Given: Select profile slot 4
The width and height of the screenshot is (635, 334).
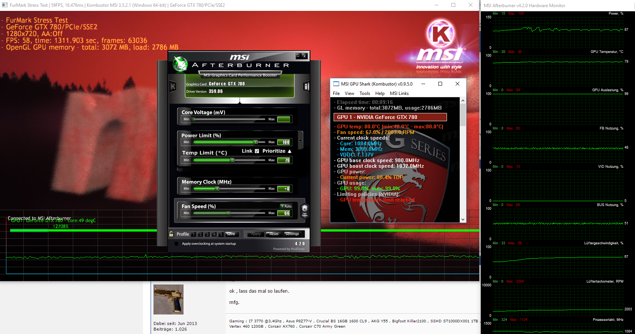Looking at the screenshot, I should pyautogui.click(x=214, y=234).
